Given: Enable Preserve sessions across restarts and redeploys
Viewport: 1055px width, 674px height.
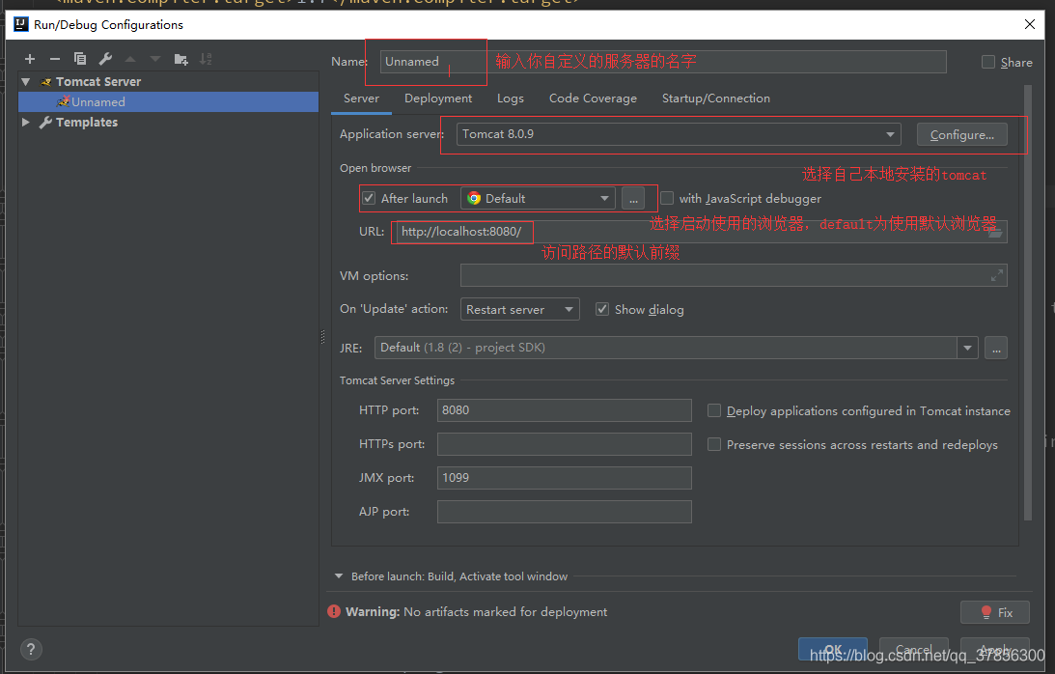Looking at the screenshot, I should 714,444.
